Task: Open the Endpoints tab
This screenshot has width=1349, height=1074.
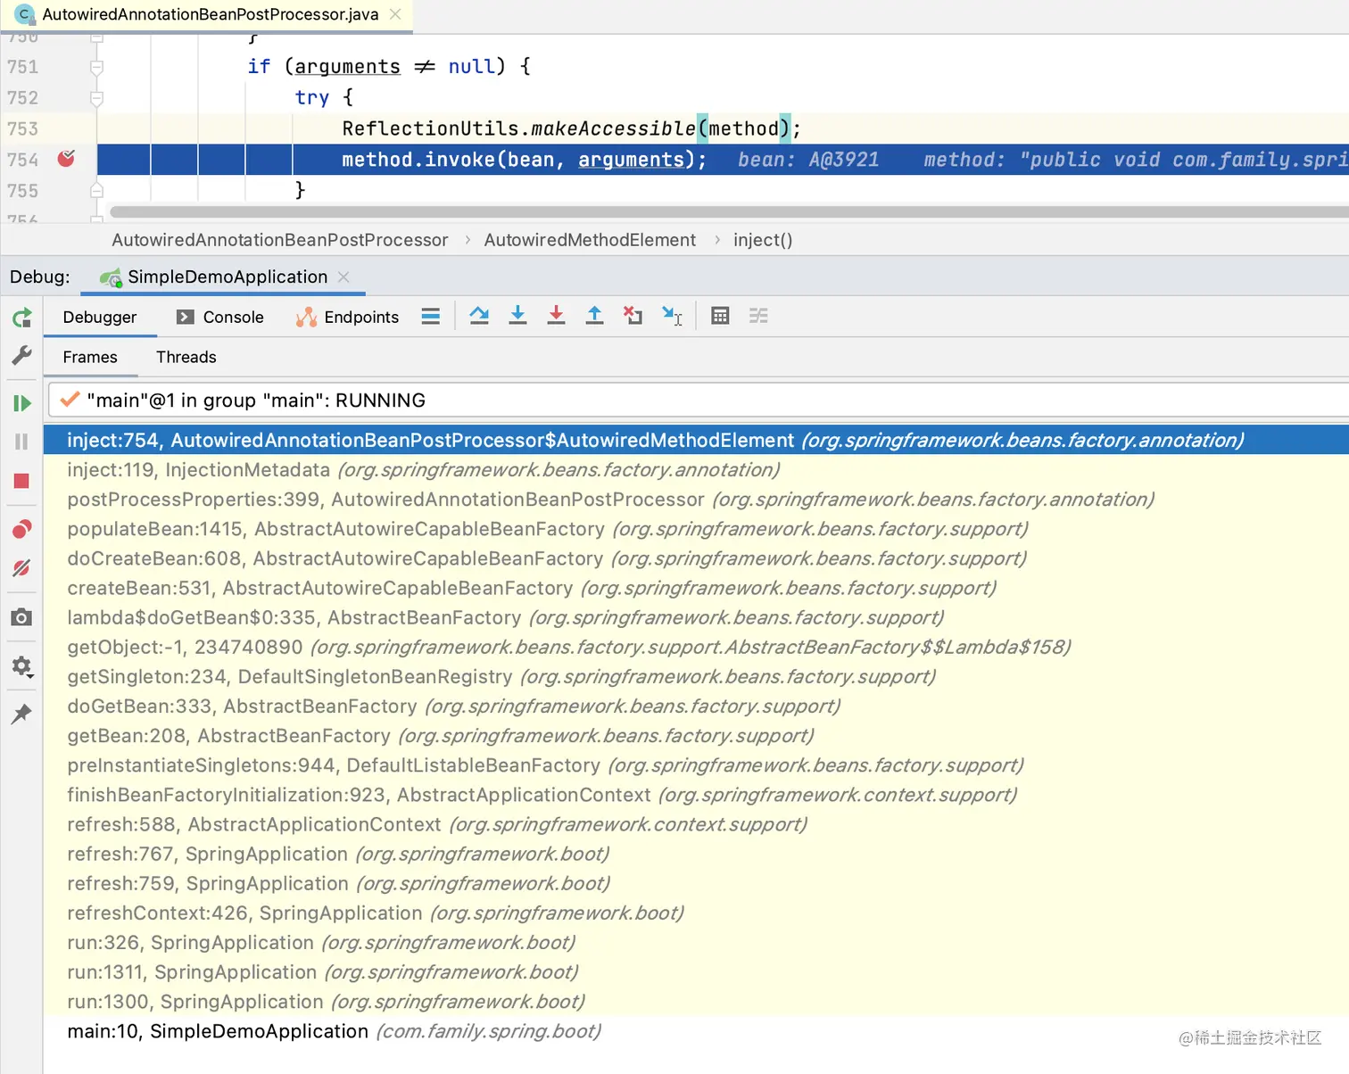Action: point(347,318)
